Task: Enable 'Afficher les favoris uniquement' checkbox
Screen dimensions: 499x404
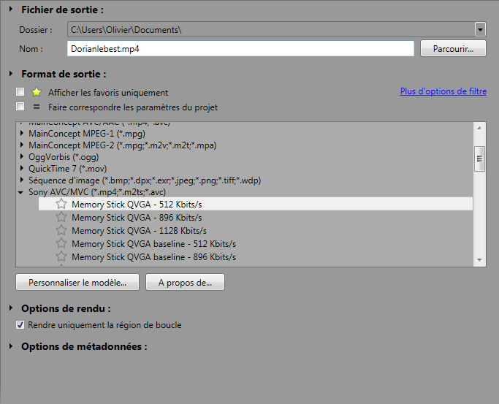Action: [x=20, y=93]
